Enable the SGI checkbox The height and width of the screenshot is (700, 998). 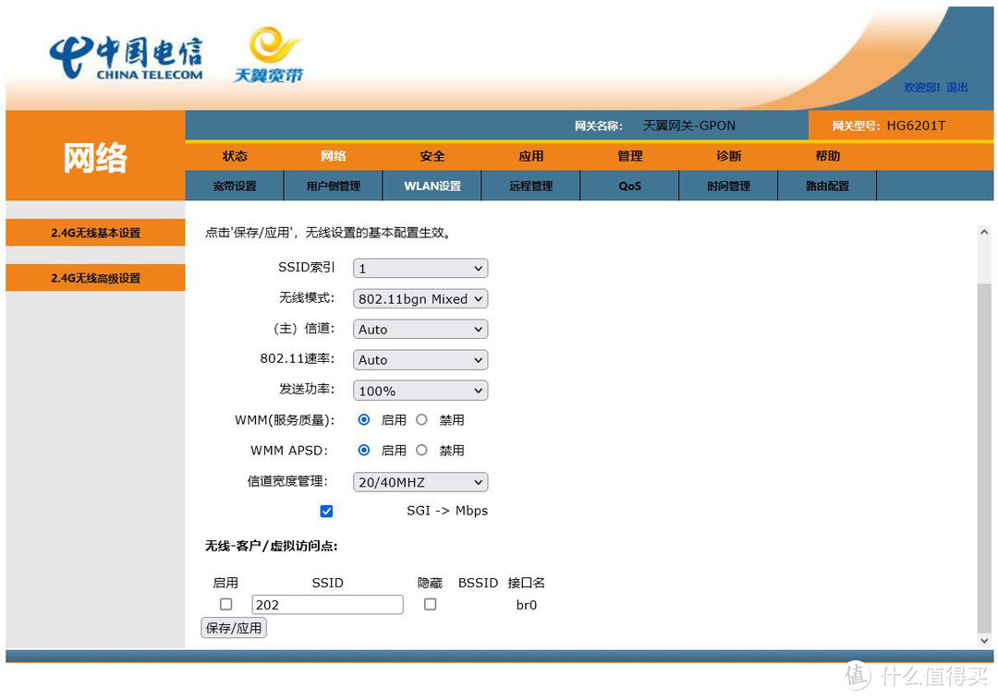pos(326,511)
